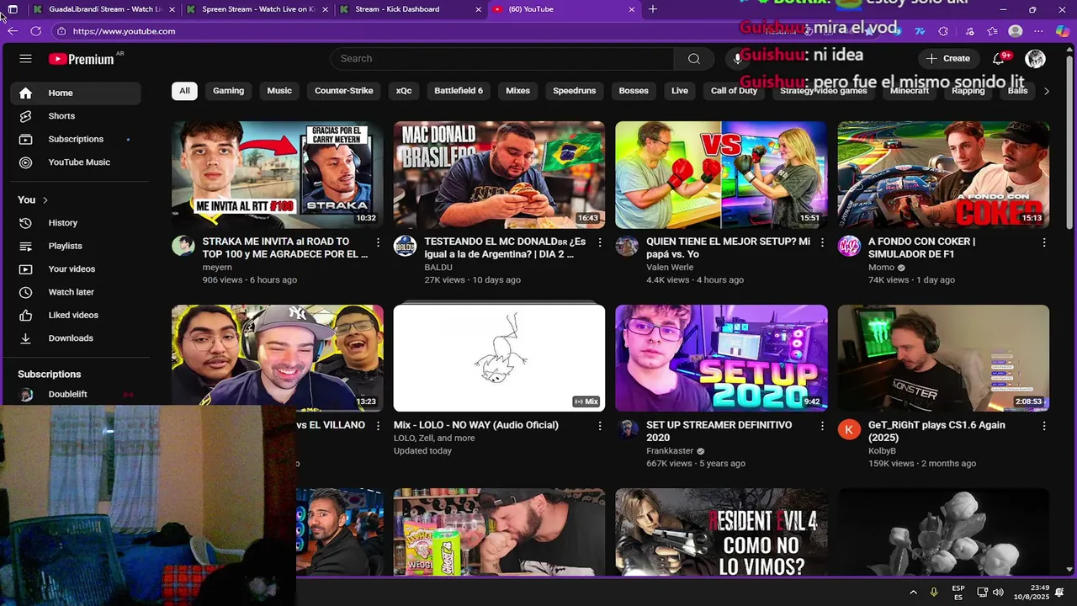This screenshot has width=1077, height=606.
Task: Open Watch later list
Action: tap(76, 292)
